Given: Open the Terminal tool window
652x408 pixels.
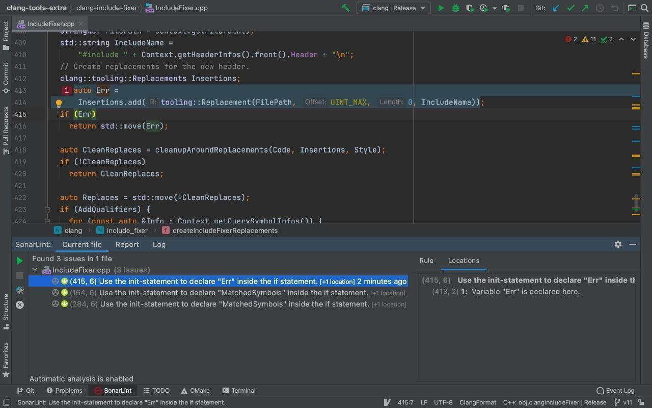Looking at the screenshot, I should [238, 391].
